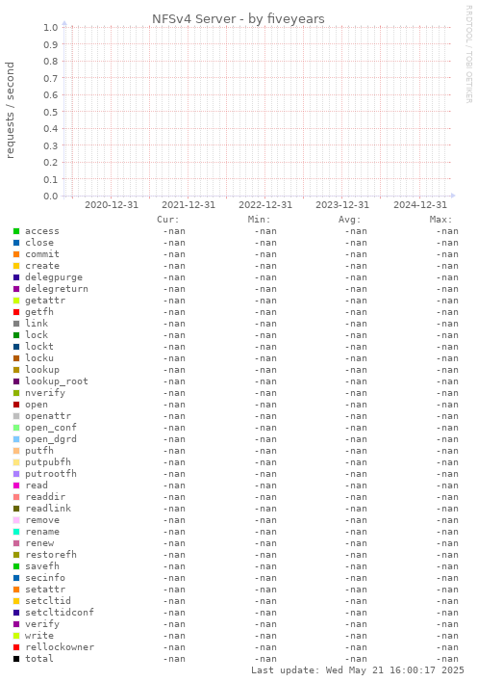Click the blue close legend swatch
478x682 pixels.
pyautogui.click(x=16, y=243)
